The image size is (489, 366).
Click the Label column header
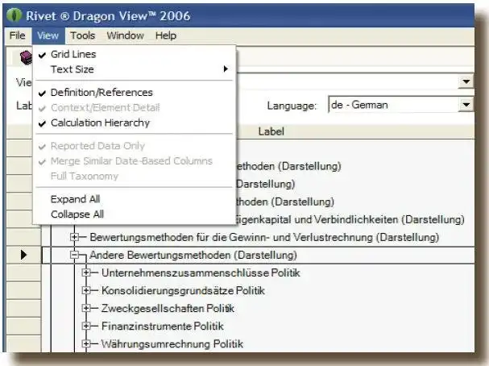(x=271, y=131)
